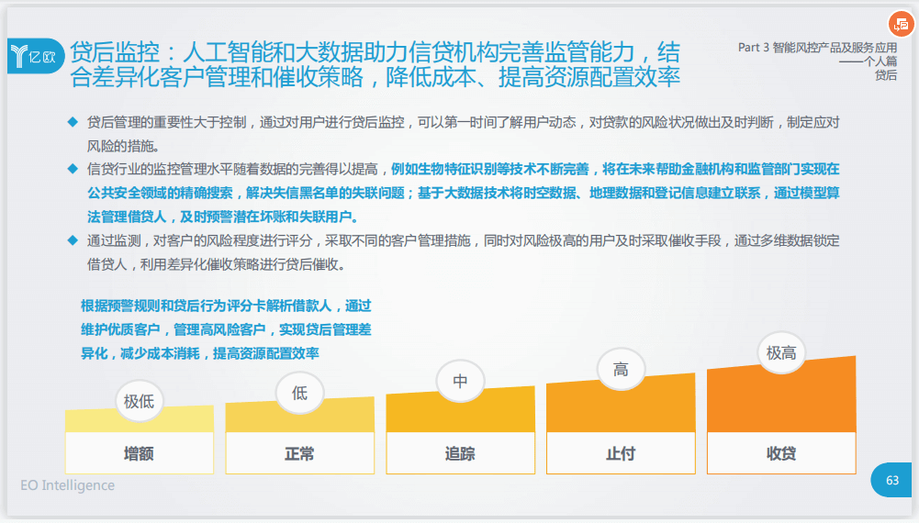This screenshot has width=919, height=523.
Task: Click the slide title beginning 贷后监控
Action: point(375,64)
